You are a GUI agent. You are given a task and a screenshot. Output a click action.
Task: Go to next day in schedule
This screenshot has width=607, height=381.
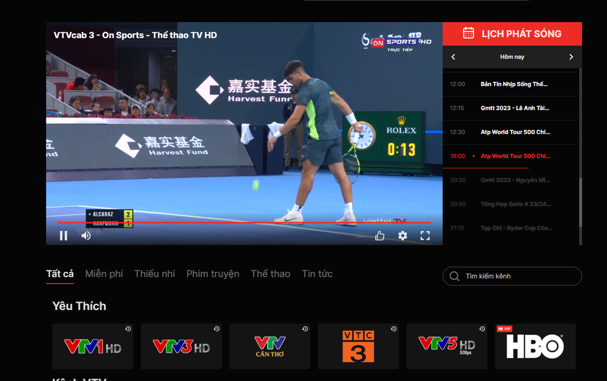pyautogui.click(x=571, y=57)
